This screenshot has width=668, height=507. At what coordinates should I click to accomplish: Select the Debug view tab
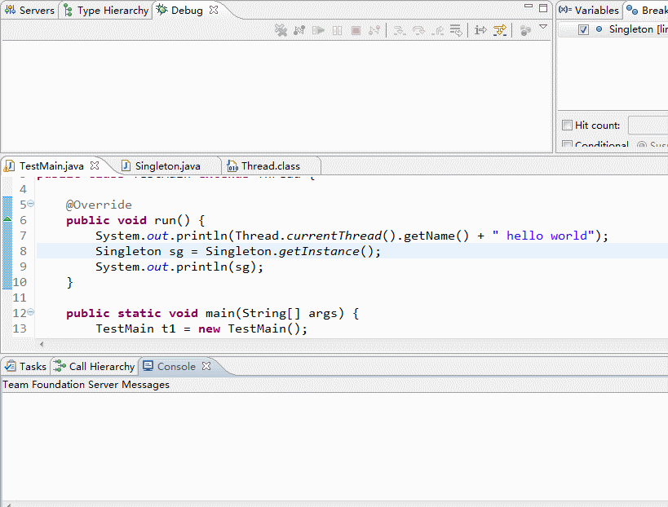(180, 11)
